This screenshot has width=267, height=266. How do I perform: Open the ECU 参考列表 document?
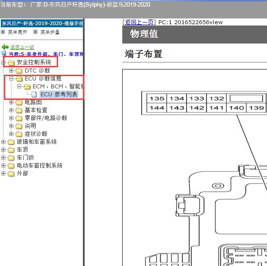pos(59,94)
